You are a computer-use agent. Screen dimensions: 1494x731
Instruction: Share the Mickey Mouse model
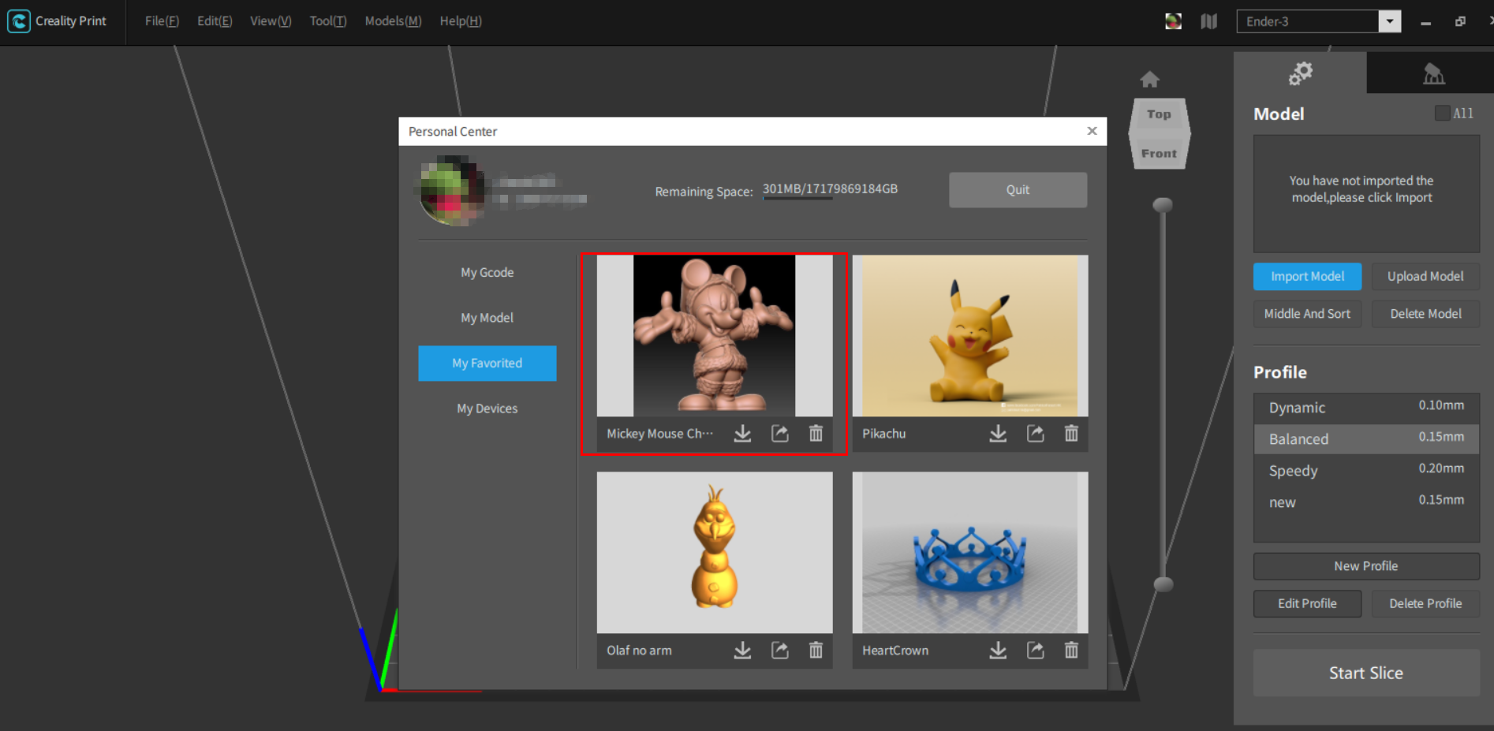point(779,434)
